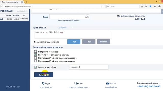Toggle Зберегти як шаблон checkbox
This screenshot has height=91, width=163.
35,67
